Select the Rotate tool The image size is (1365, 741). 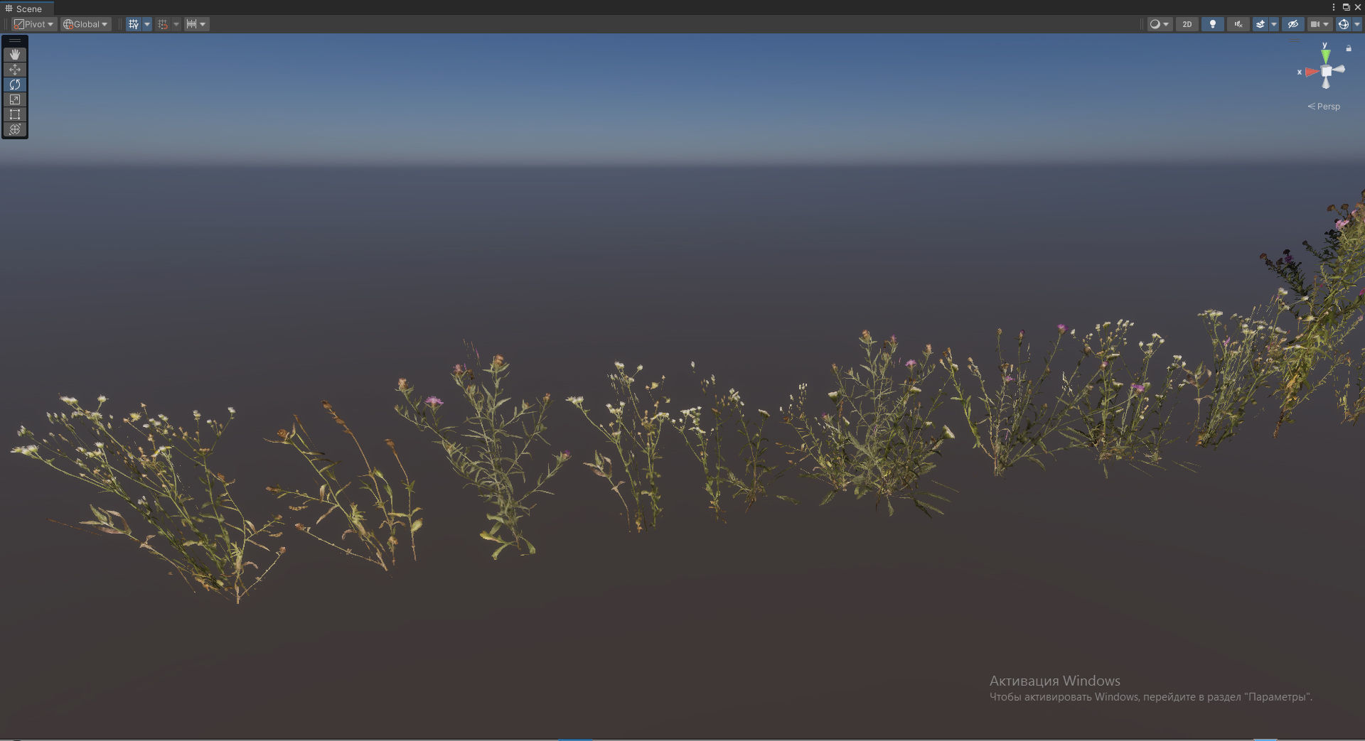(15, 85)
